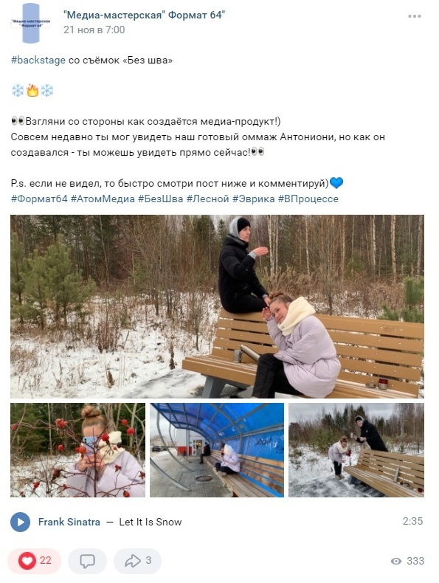Open the #backstage hashtag
Screen dimensions: 439x583
38,61
